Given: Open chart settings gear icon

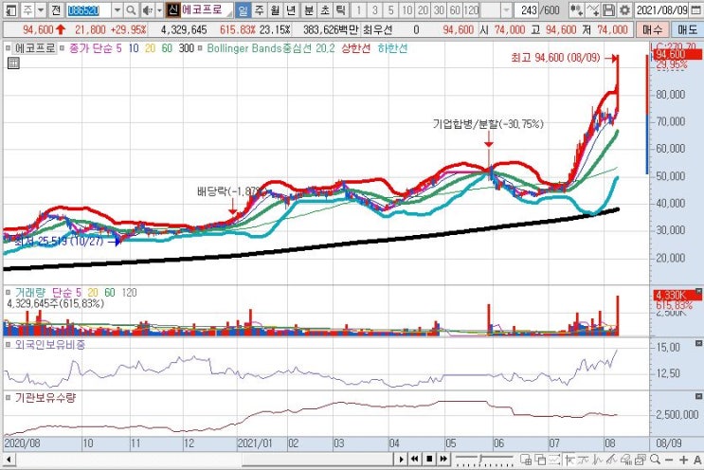Looking at the screenshot, I should [624, 9].
